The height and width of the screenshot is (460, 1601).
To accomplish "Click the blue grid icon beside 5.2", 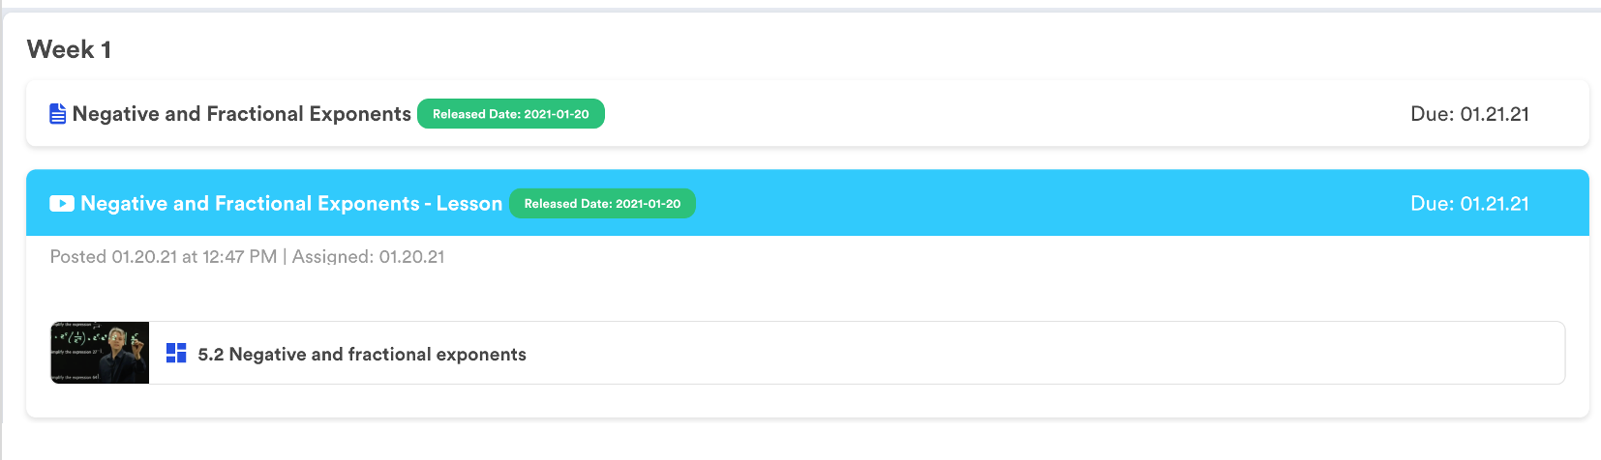I will pos(176,354).
